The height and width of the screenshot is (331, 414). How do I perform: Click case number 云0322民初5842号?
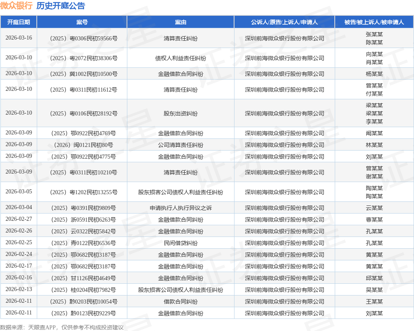click(84, 231)
